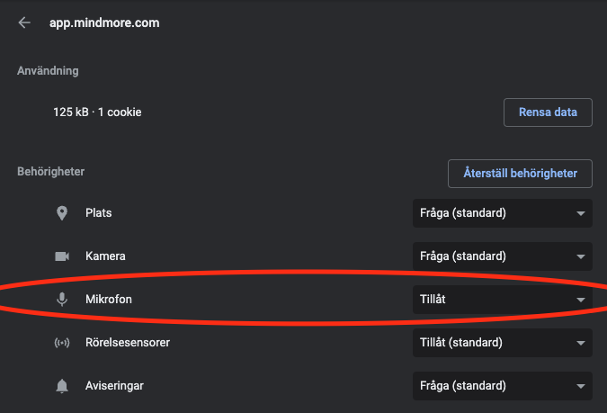Click the Behörigheter section heading
Viewport: 607px width, 413px height.
[51, 171]
